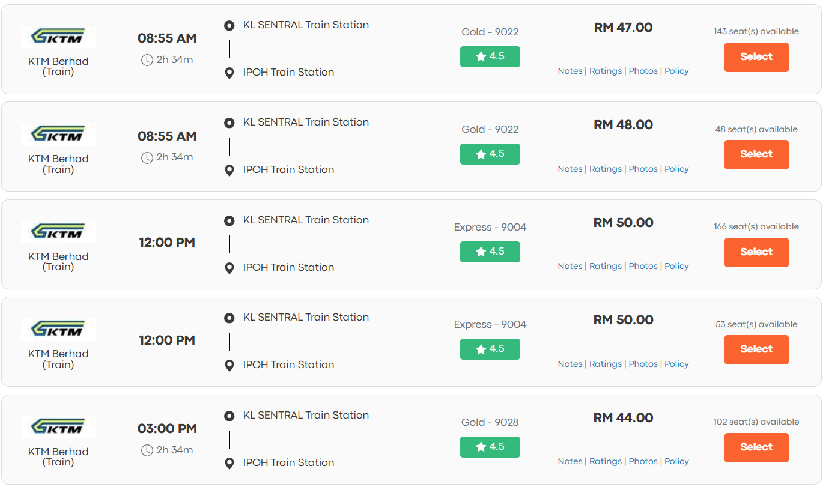The width and height of the screenshot is (826, 490).
Task: Click IPOH location pin on RM 47.00 train
Action: point(229,73)
